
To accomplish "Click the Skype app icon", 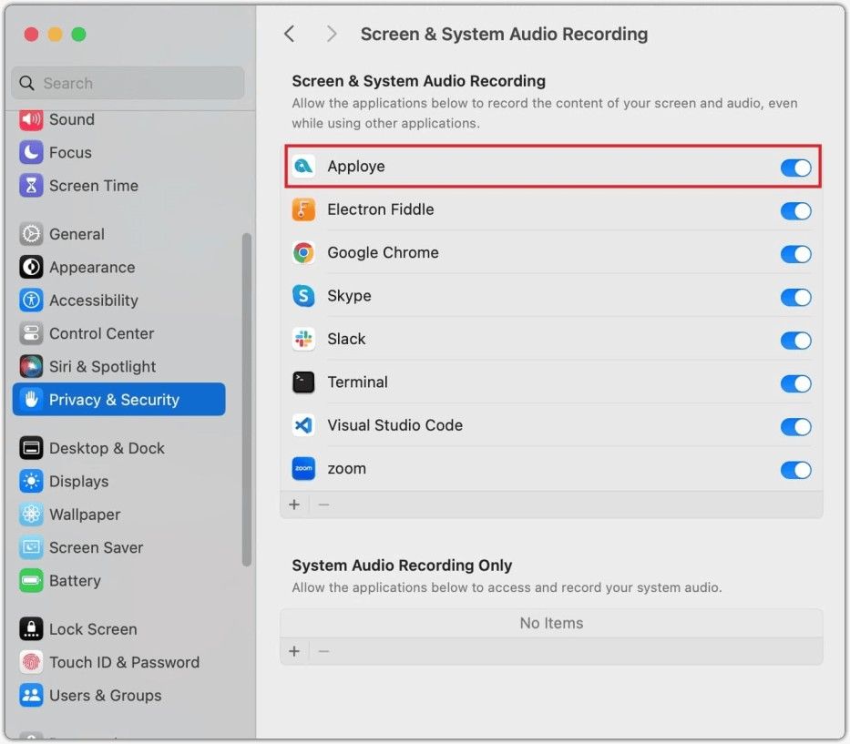I will [303, 296].
